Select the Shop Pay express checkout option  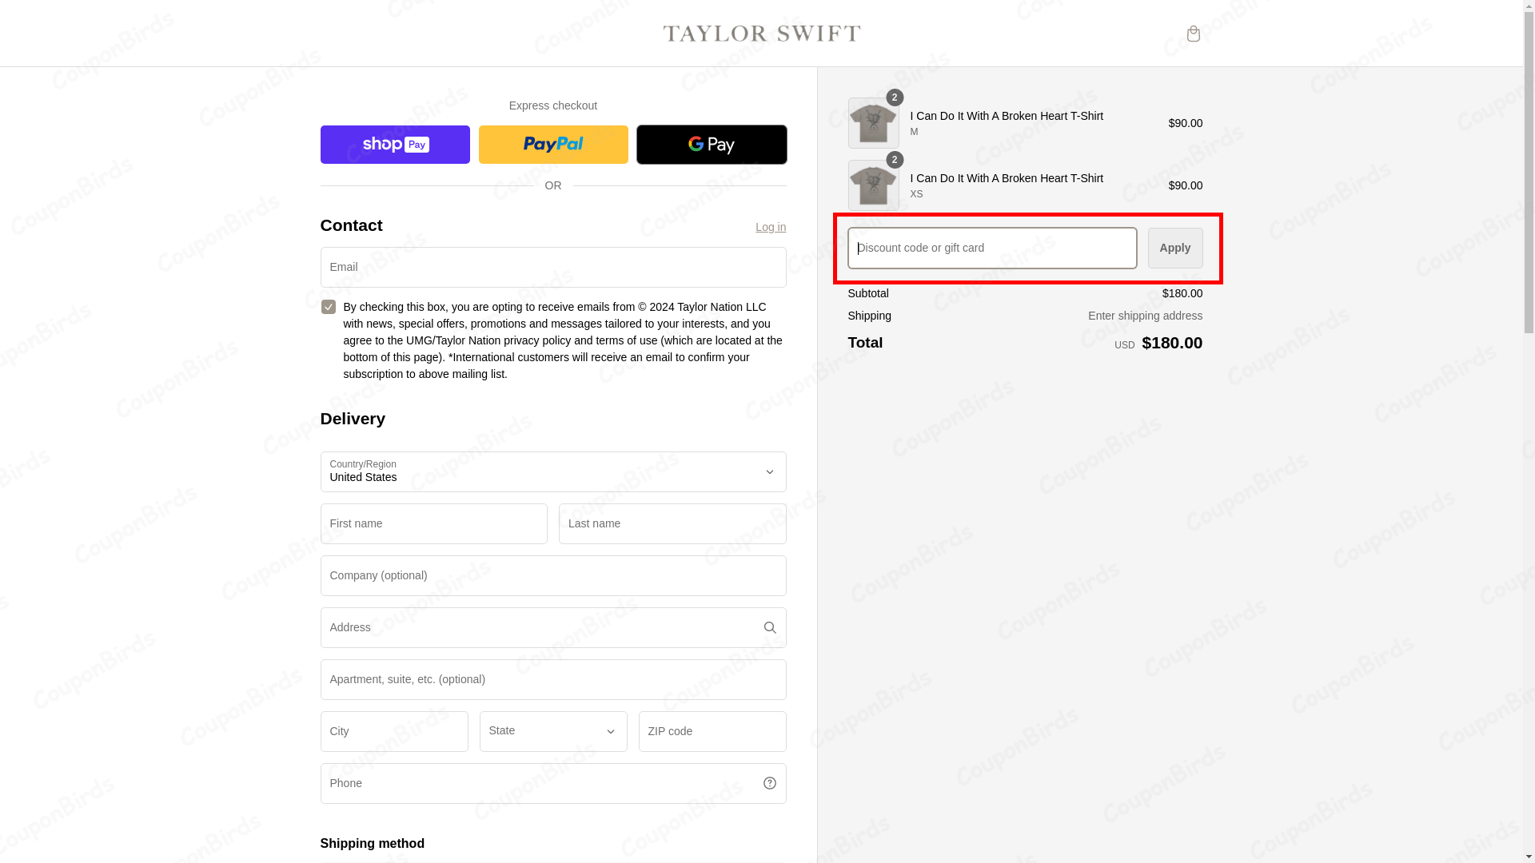point(394,144)
